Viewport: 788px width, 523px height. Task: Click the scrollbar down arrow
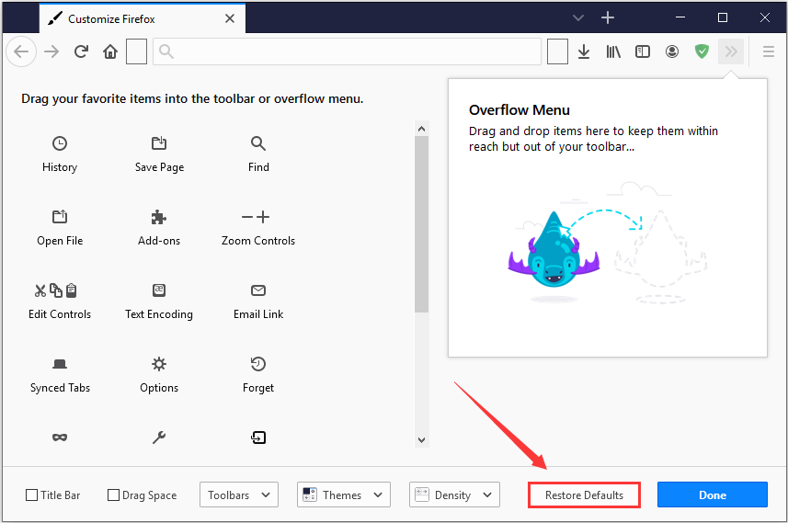click(x=422, y=440)
